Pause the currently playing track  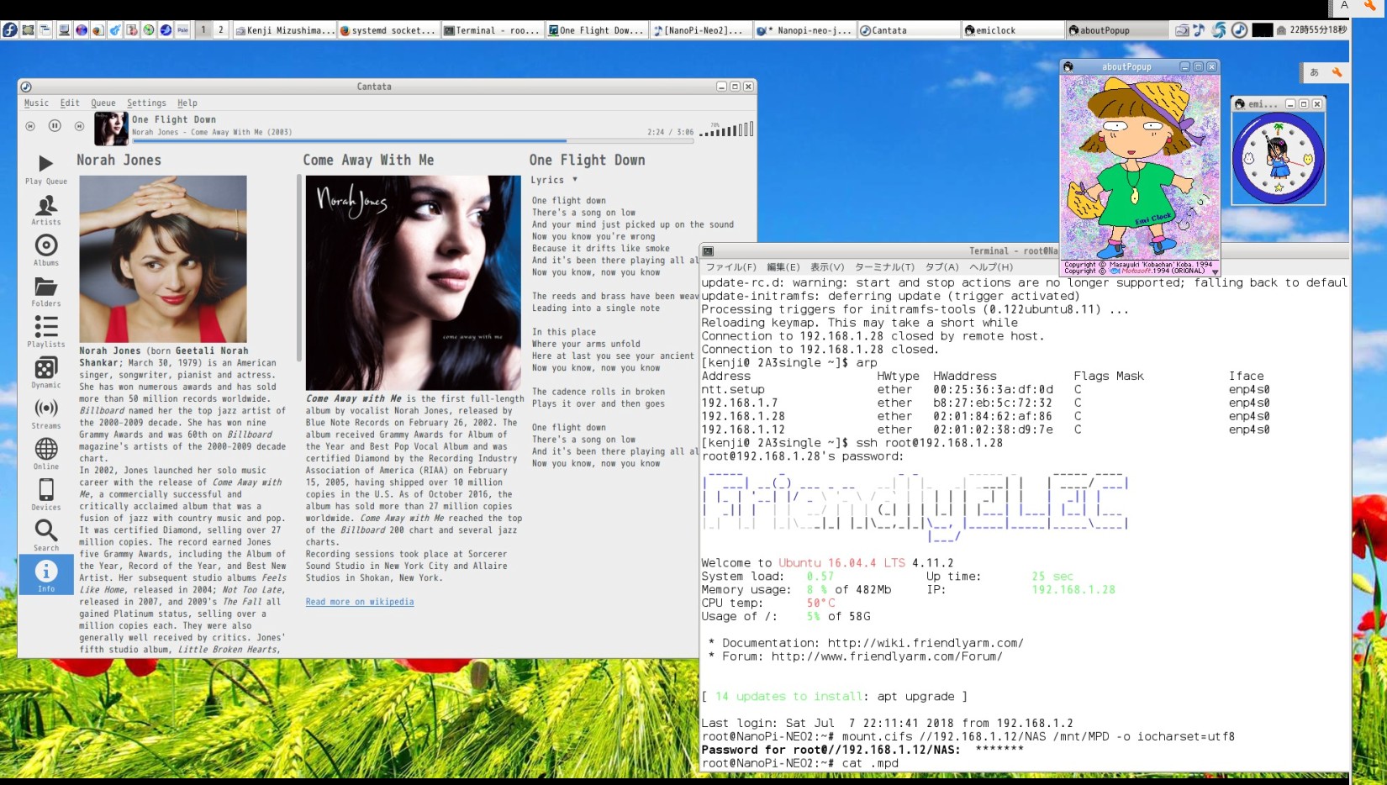point(55,126)
